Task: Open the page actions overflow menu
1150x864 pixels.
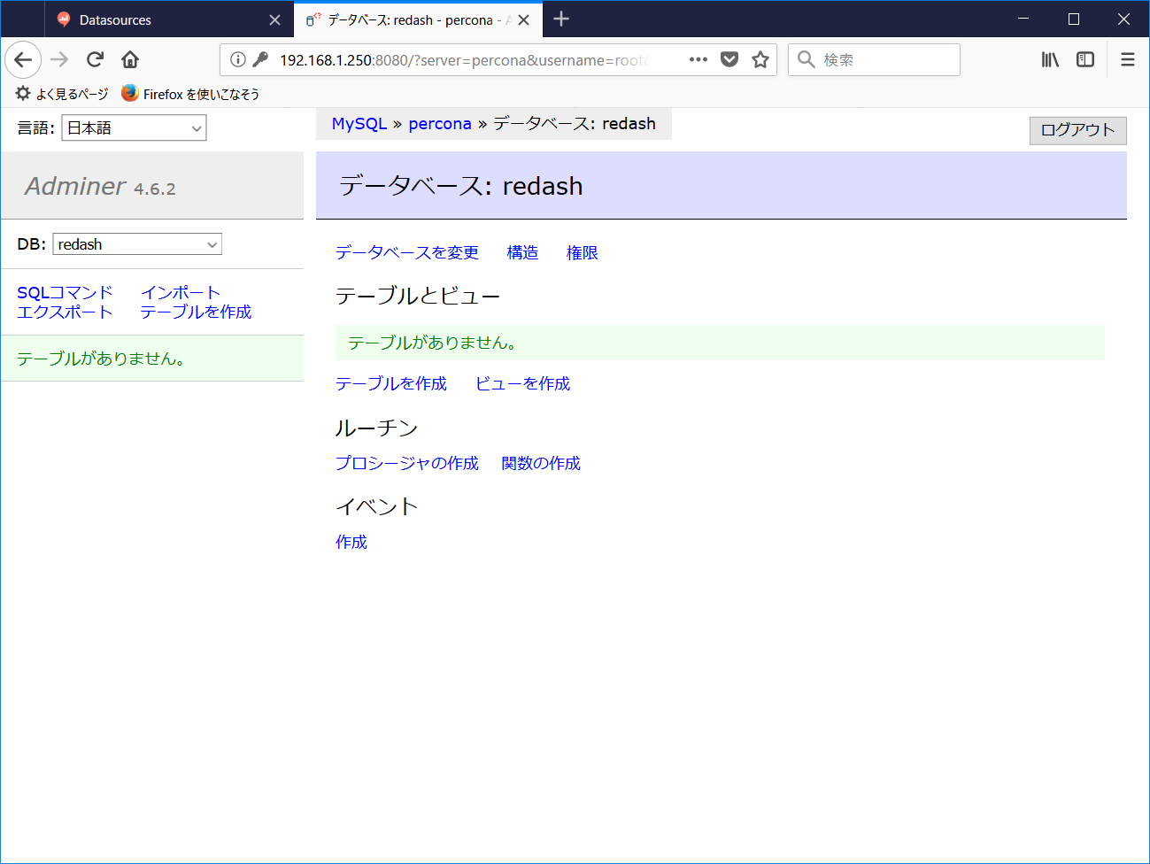Action: tap(698, 59)
